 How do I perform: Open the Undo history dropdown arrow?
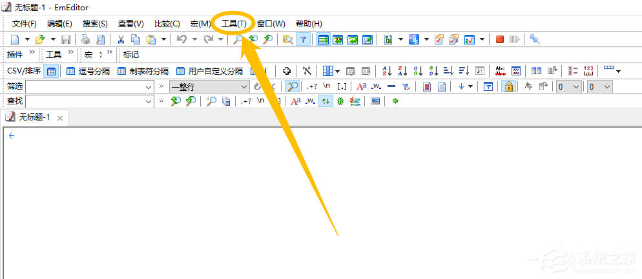[x=194, y=39]
